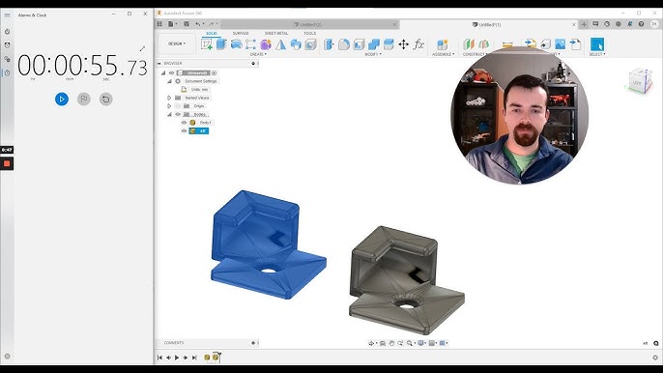Select the Create Sketch tool

point(207,44)
